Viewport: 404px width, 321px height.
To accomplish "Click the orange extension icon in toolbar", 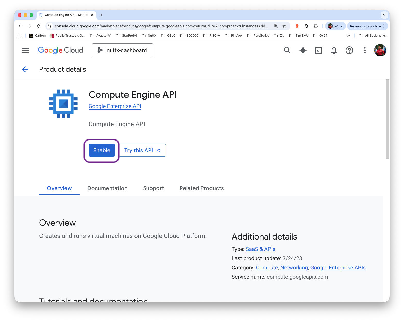I will (x=297, y=26).
